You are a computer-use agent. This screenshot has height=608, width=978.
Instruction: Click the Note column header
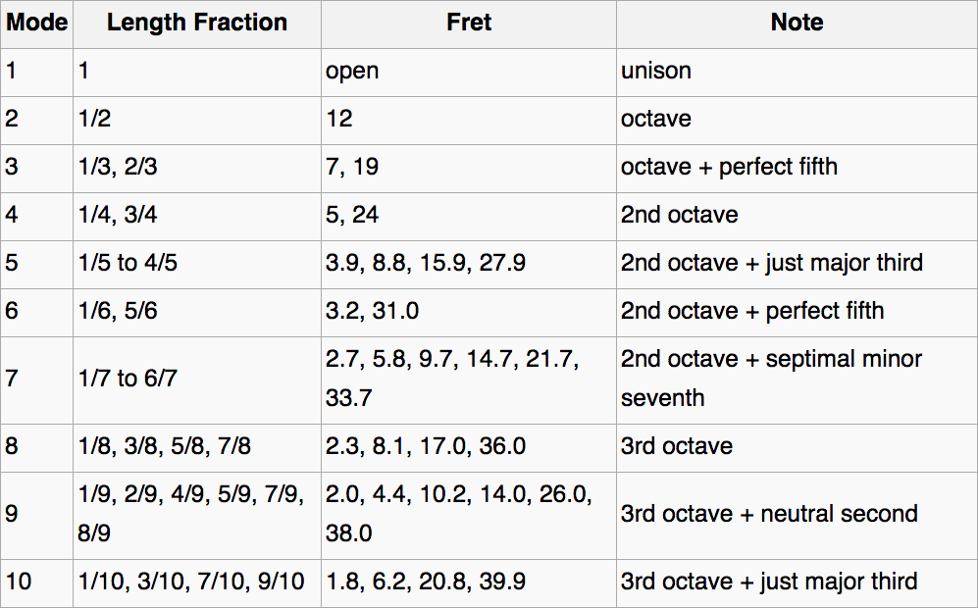point(797,24)
